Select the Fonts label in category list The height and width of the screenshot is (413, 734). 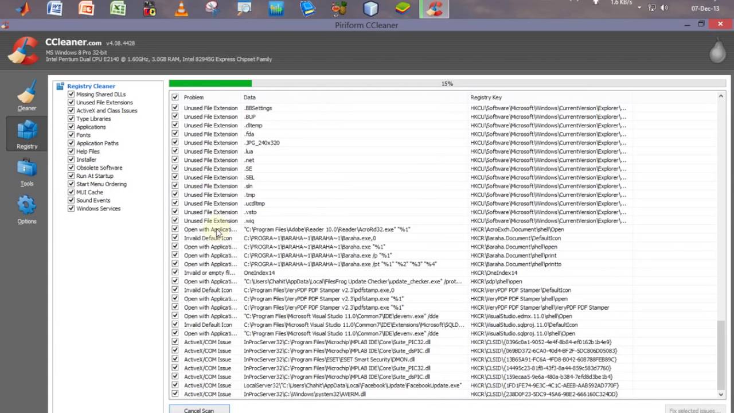[x=84, y=135]
